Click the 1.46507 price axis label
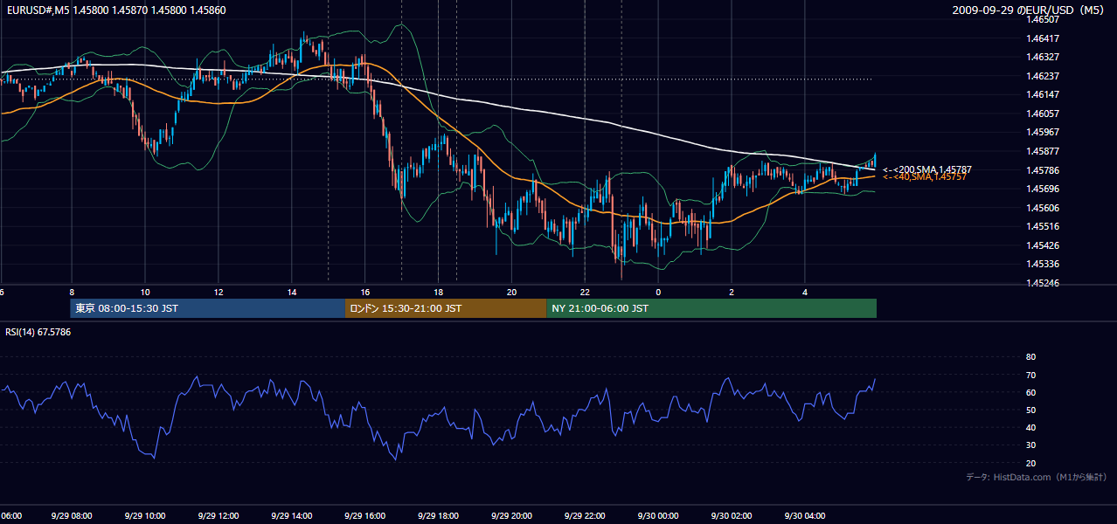 (x=1042, y=19)
